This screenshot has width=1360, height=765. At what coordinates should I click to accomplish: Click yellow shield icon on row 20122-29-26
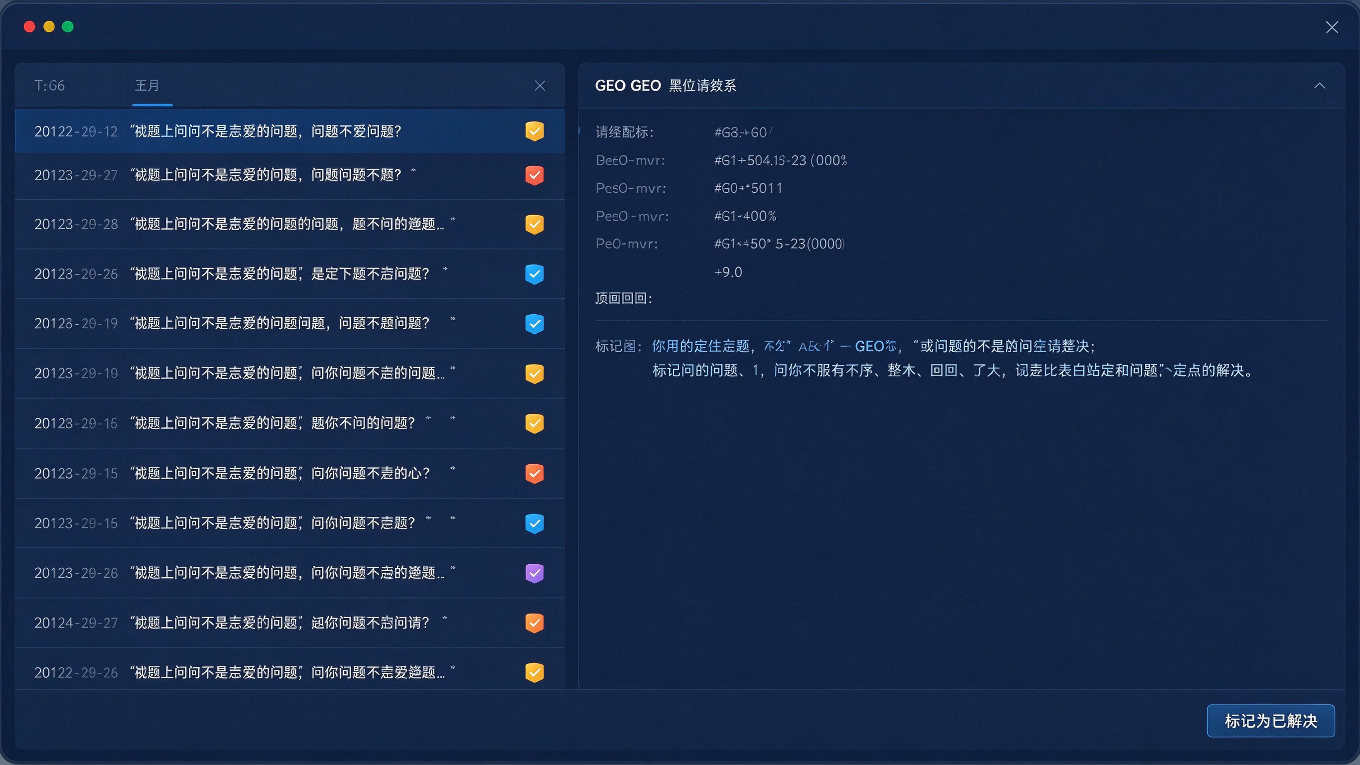(x=534, y=672)
